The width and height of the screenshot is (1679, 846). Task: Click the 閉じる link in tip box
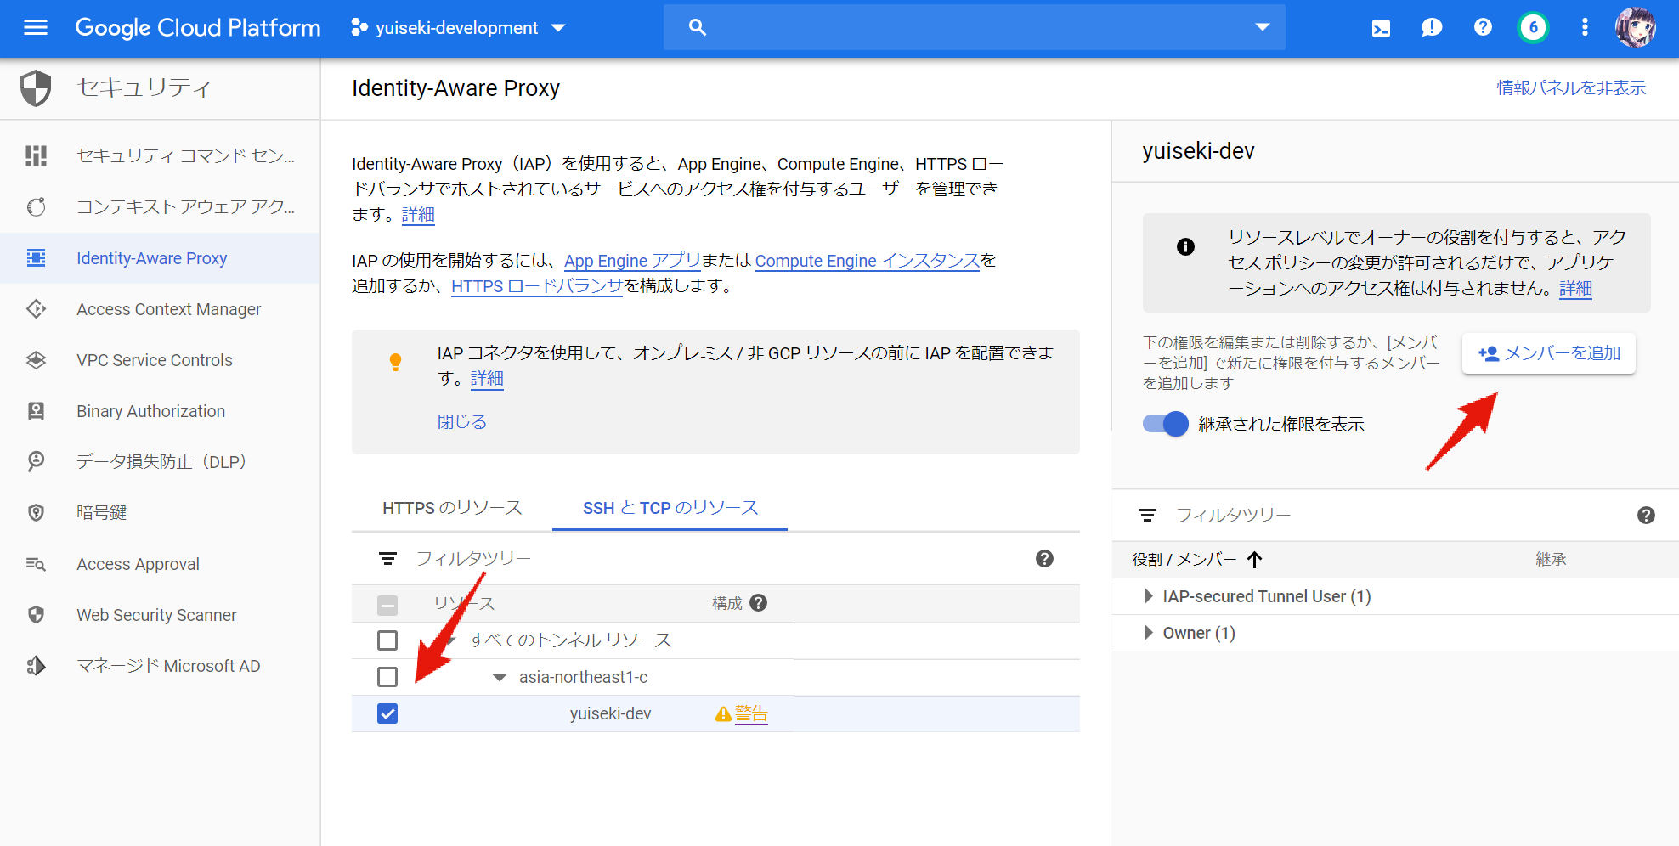[x=461, y=422]
